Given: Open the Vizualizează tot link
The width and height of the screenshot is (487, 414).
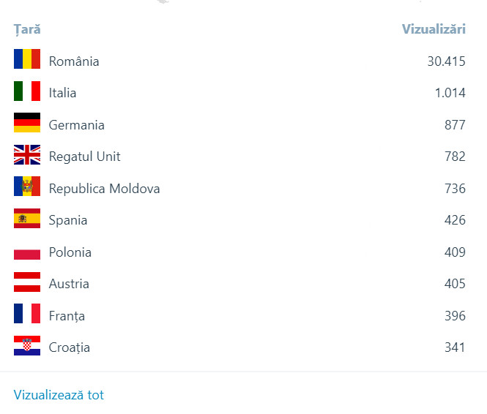Looking at the screenshot, I should click(59, 395).
